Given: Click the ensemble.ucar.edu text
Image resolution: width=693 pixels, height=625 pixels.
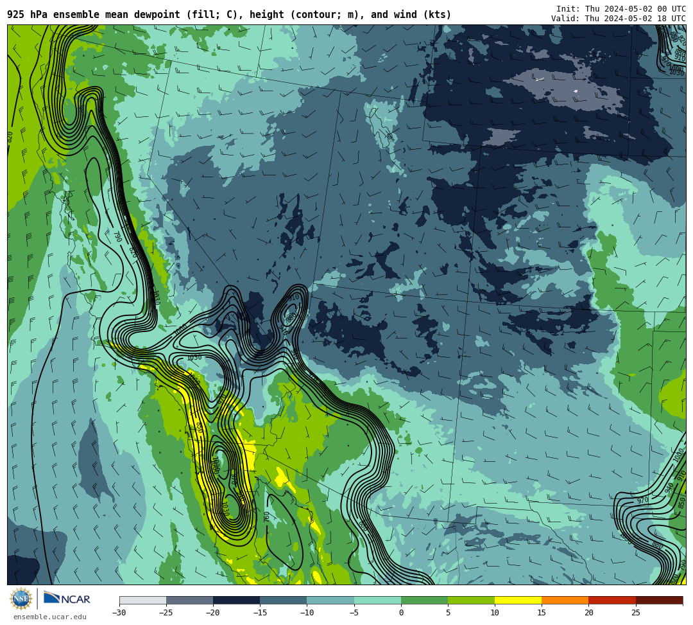Looking at the screenshot, I should 49,617.
